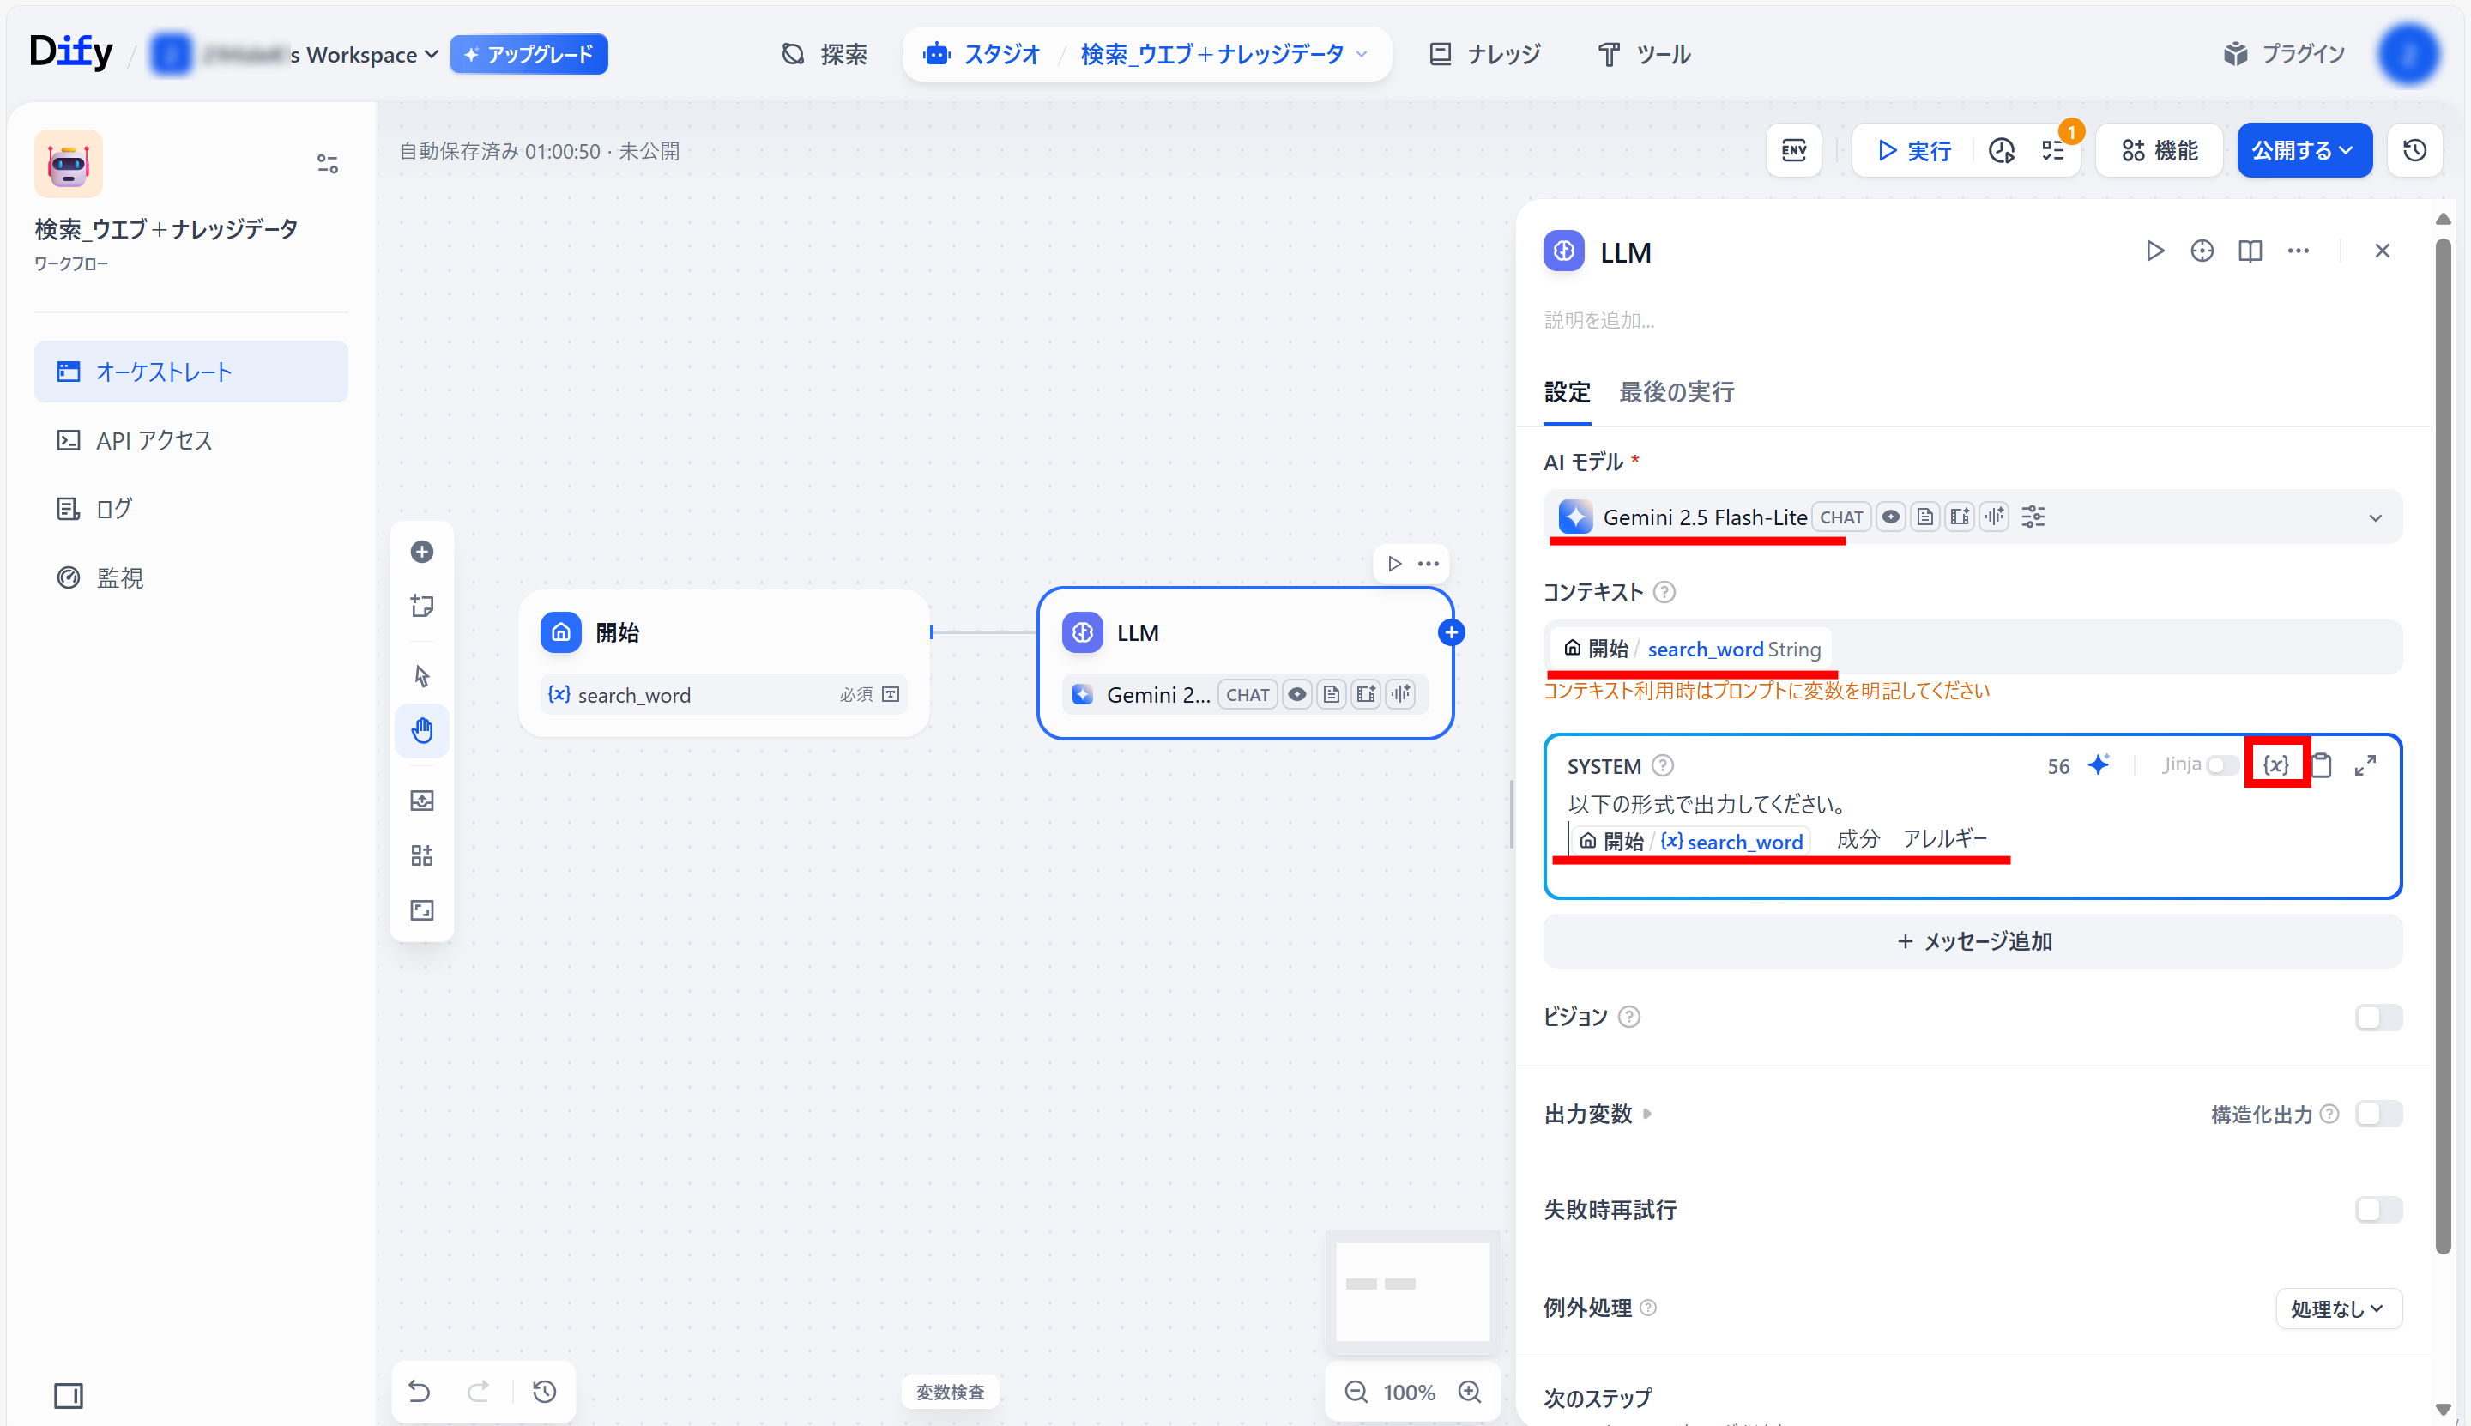The height and width of the screenshot is (1426, 2471).
Task: Enable the ビジョン vision toggle
Action: coord(2378,1018)
